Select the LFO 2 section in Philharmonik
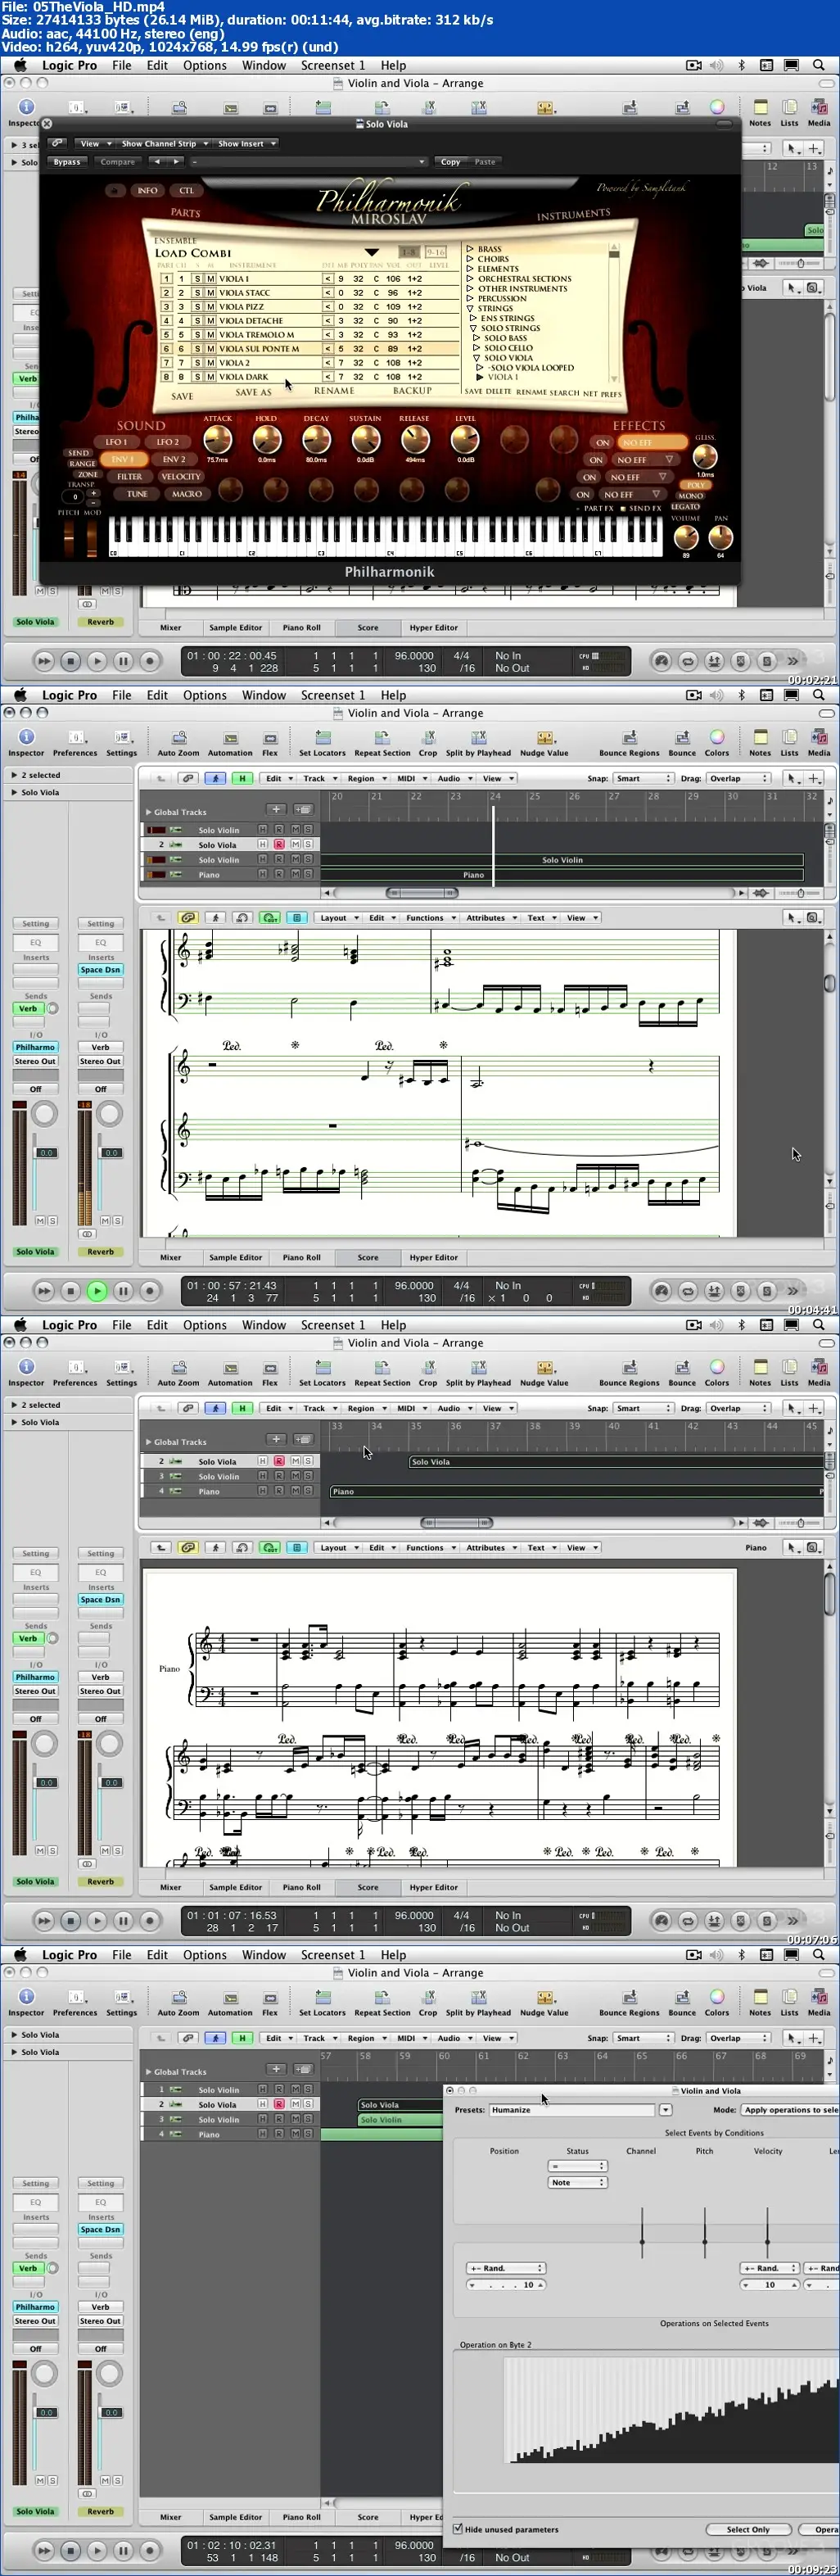This screenshot has width=840, height=2576. point(167,441)
